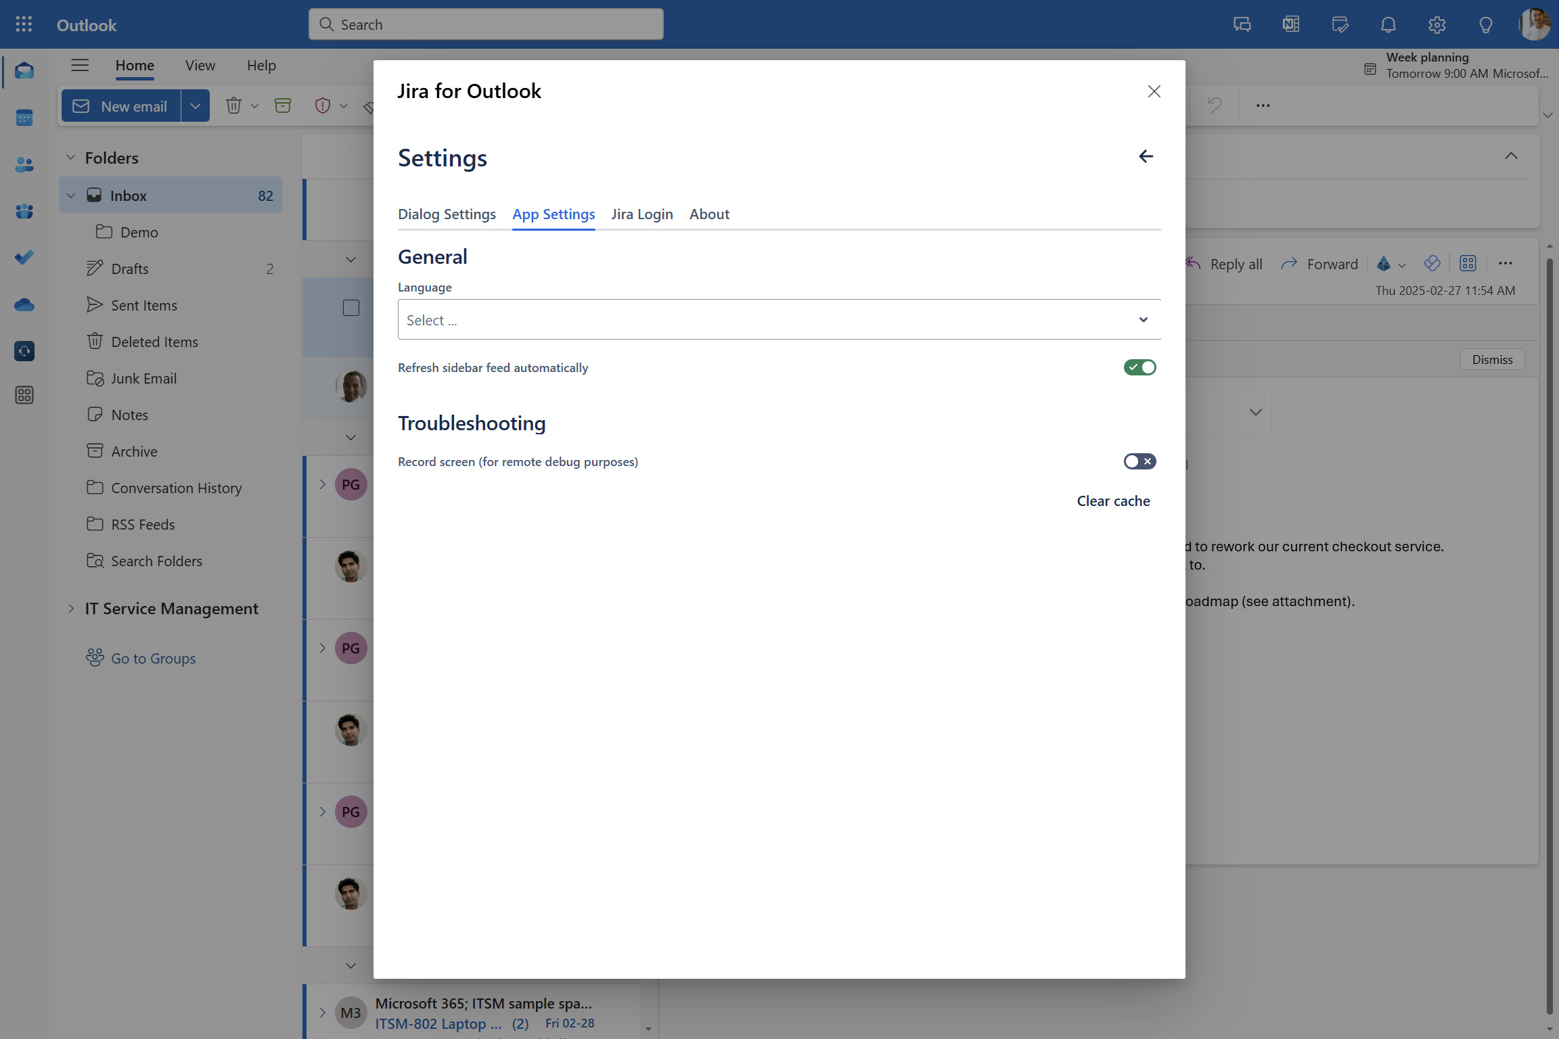Click the app launcher grid icon

point(24,25)
